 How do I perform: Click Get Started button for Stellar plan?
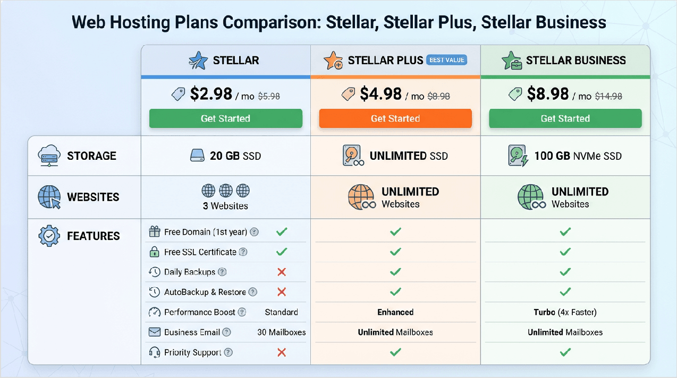point(225,118)
